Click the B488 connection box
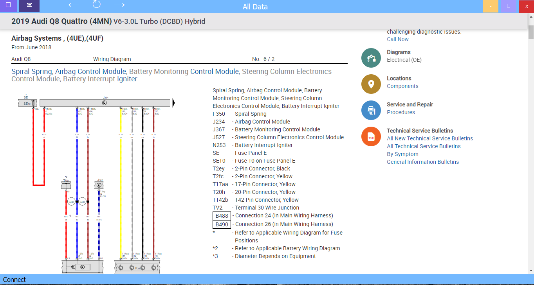This screenshot has height=285, width=534. pos(222,216)
